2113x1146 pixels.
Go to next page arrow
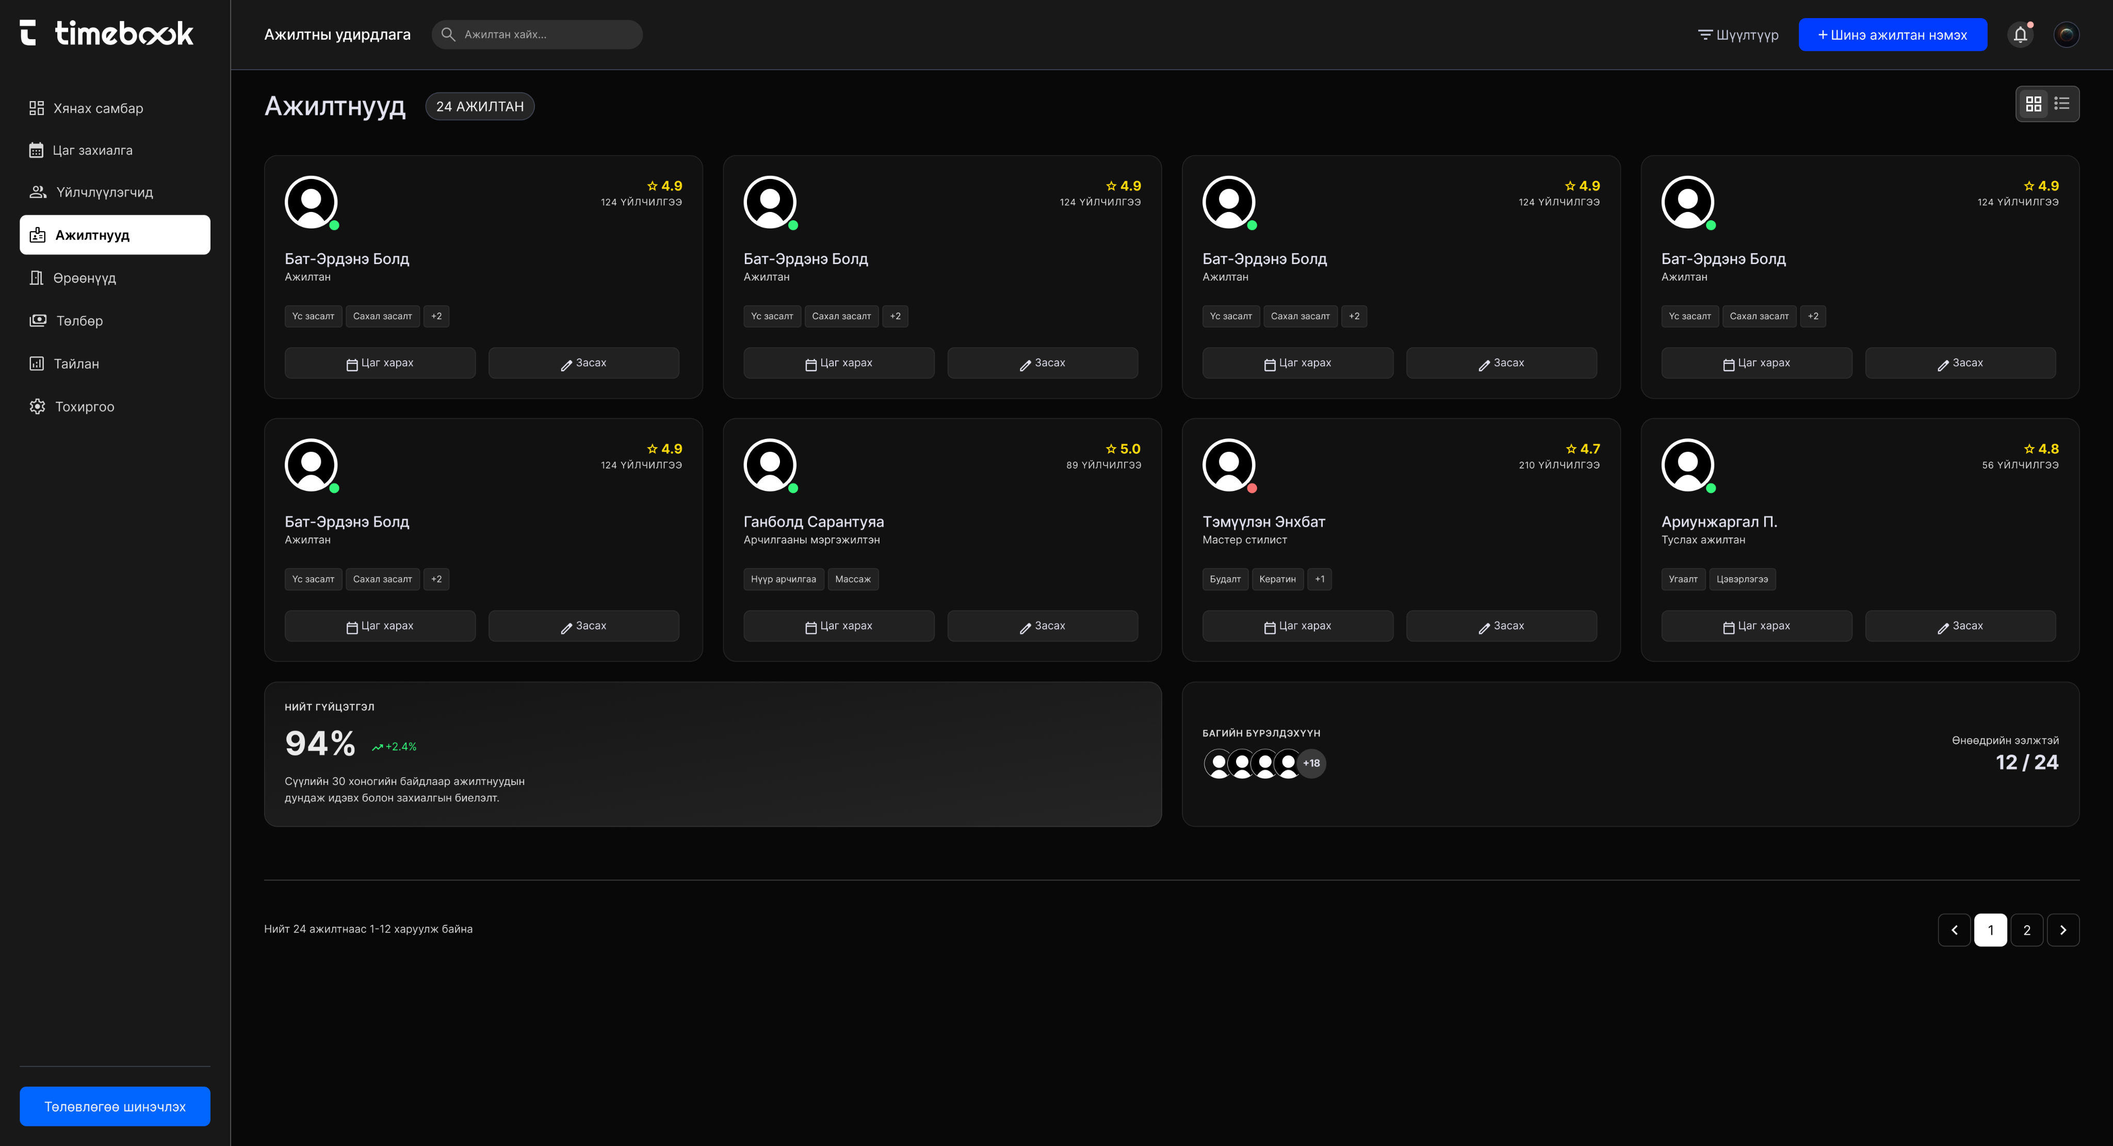point(2063,930)
